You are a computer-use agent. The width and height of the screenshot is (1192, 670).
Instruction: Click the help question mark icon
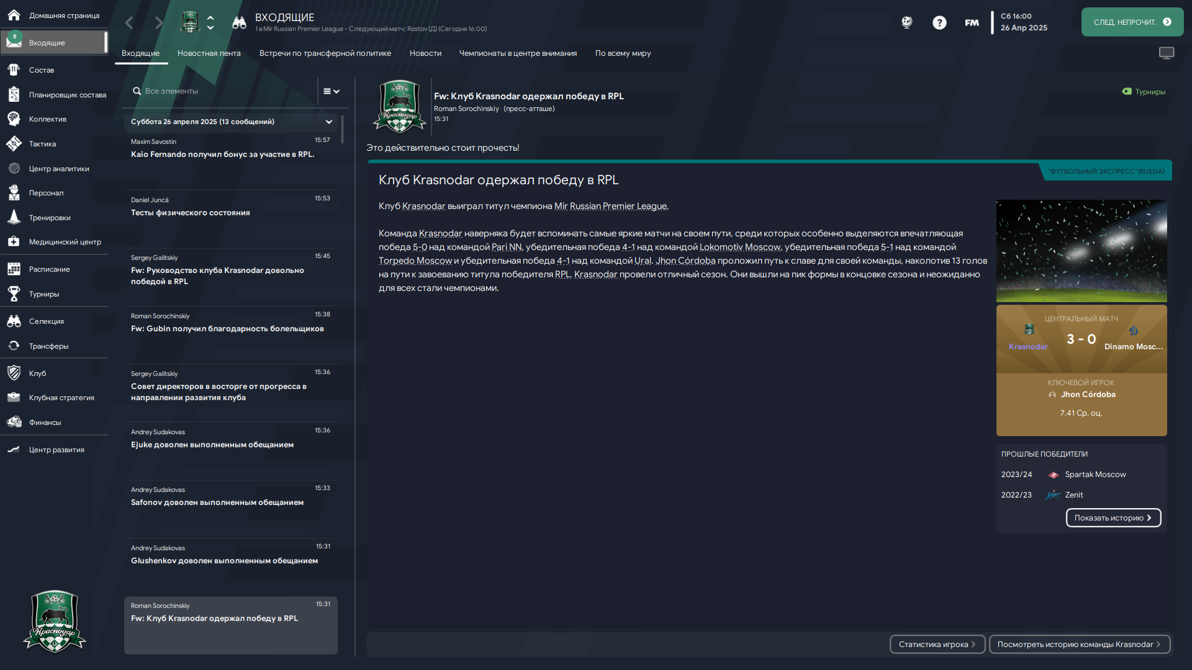tap(939, 23)
